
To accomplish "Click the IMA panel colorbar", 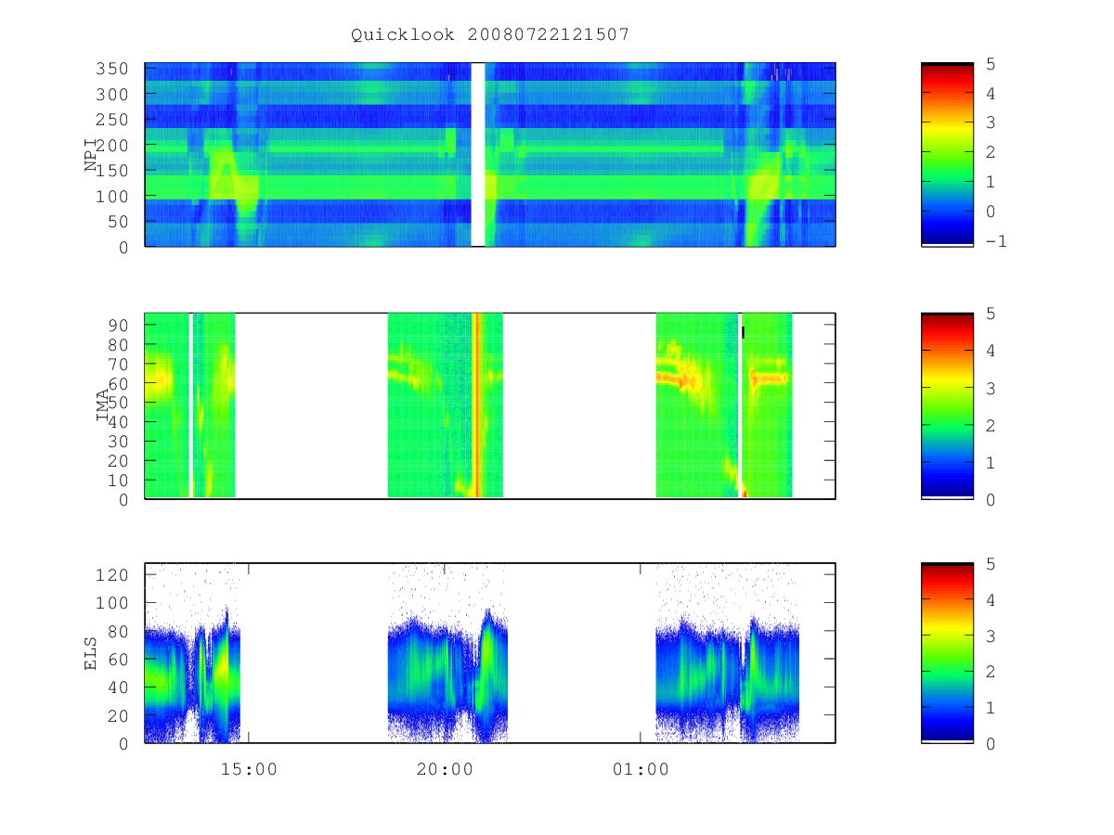I will click(947, 406).
